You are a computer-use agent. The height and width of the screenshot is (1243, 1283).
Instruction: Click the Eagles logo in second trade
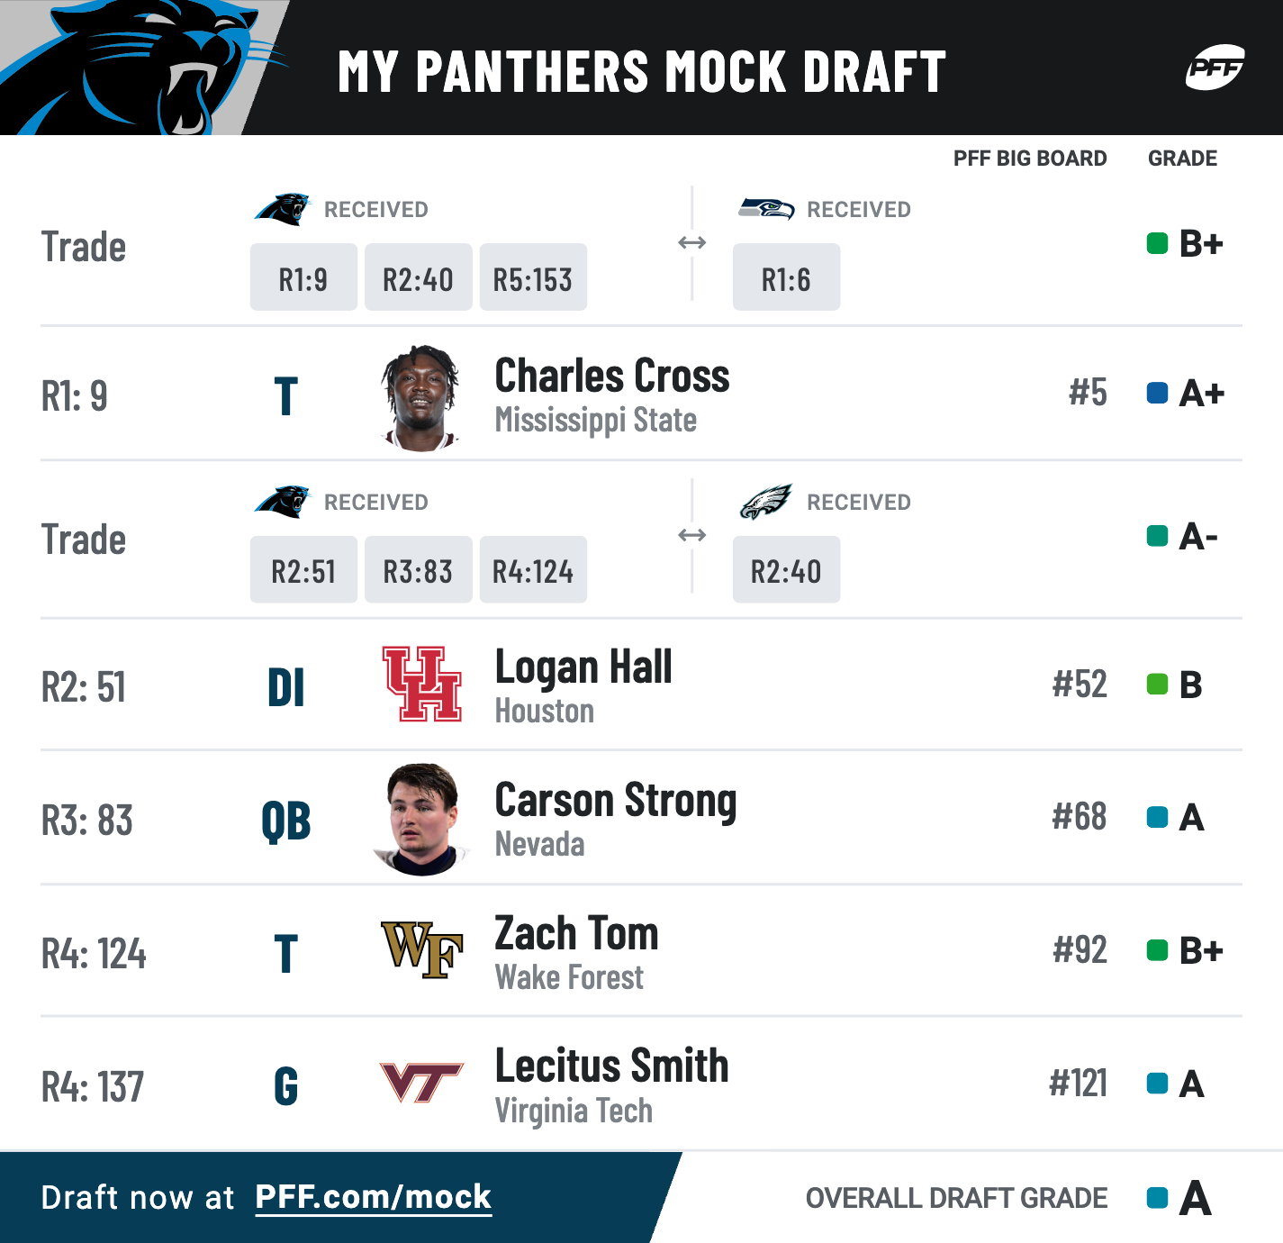pyautogui.click(x=765, y=502)
